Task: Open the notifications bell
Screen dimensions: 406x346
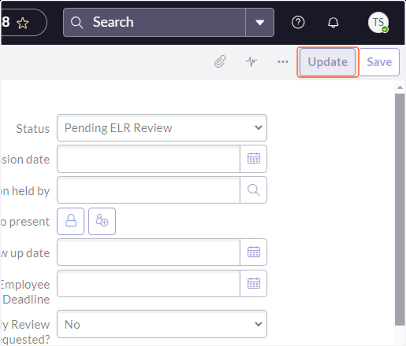Action: click(x=333, y=23)
